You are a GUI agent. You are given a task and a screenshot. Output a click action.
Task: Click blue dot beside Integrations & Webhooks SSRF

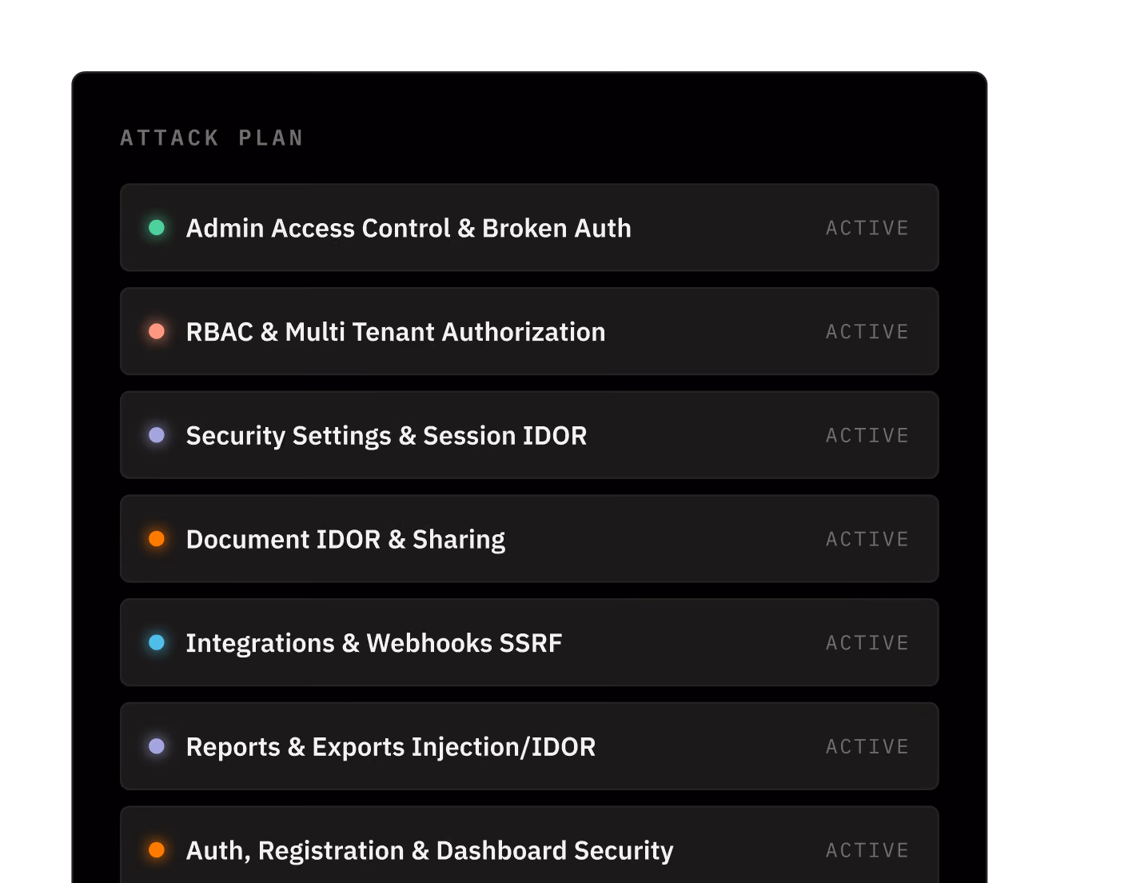(157, 642)
